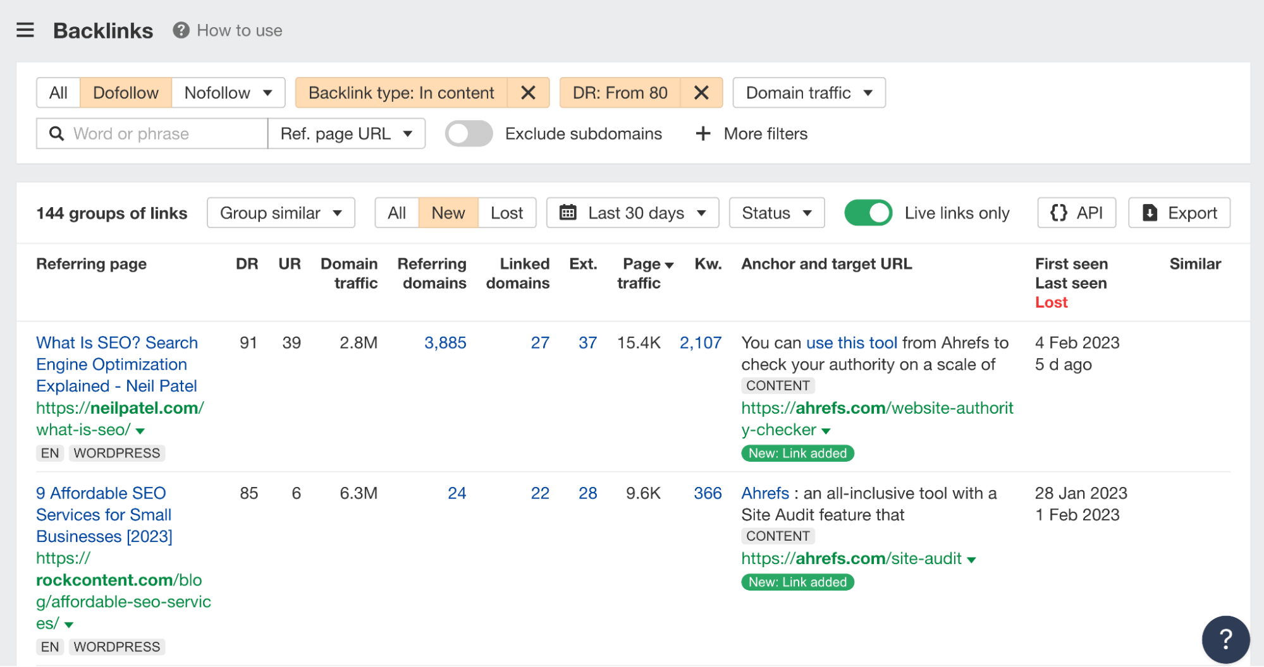Sort by the Page traffic column arrow
This screenshot has width=1264, height=667.
(x=668, y=265)
